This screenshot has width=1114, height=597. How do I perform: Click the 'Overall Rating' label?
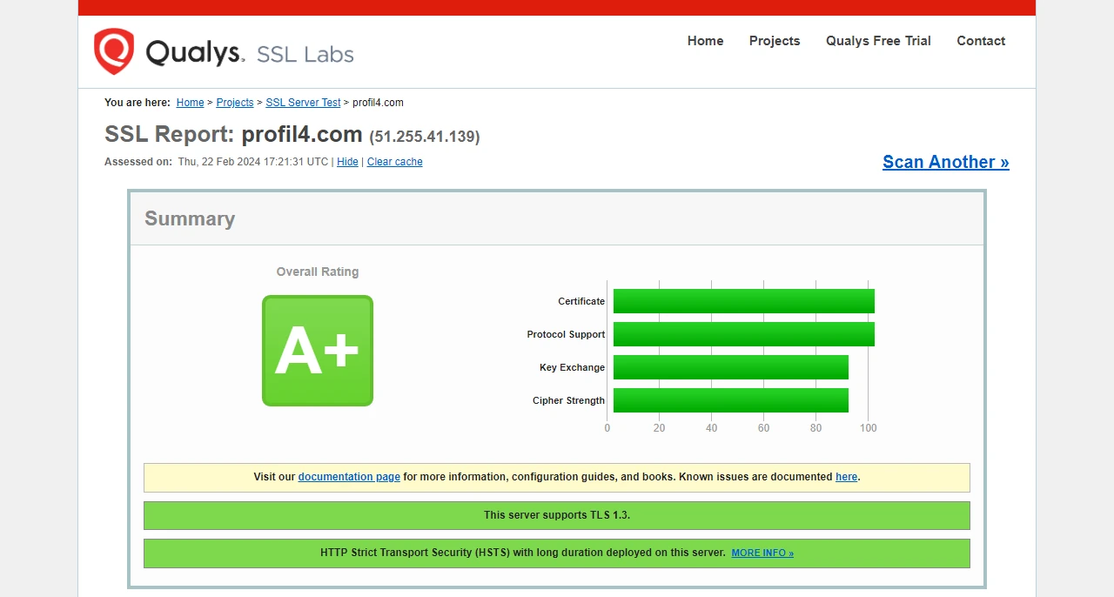pos(318,272)
